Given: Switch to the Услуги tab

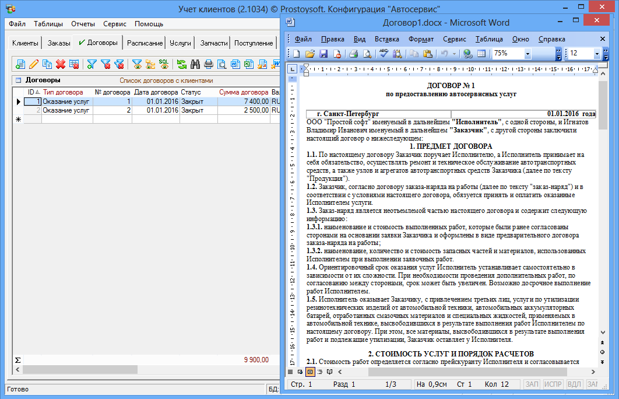Looking at the screenshot, I should [x=181, y=43].
